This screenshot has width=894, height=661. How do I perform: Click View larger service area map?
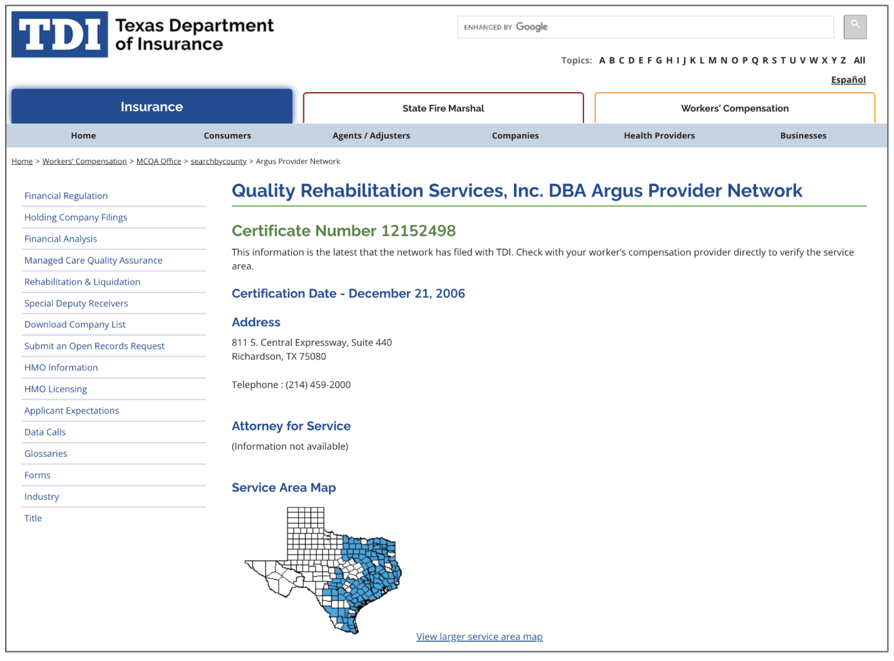479,637
